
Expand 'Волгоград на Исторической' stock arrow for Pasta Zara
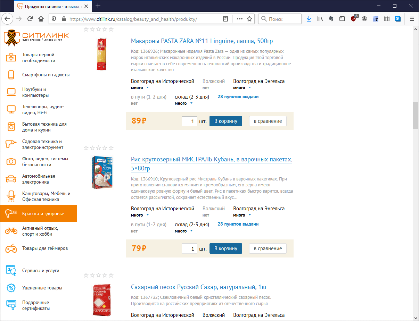pos(148,88)
